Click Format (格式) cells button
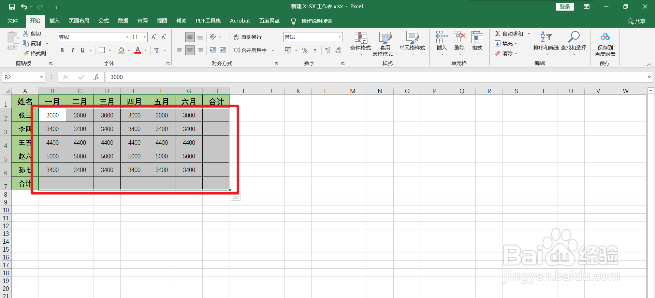The height and width of the screenshot is (298, 655). click(477, 44)
